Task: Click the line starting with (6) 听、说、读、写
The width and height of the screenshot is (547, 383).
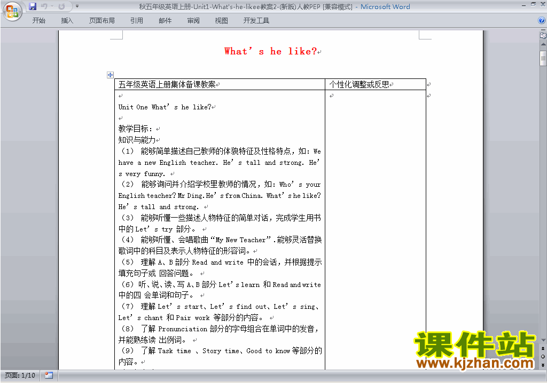Action: tap(221, 284)
